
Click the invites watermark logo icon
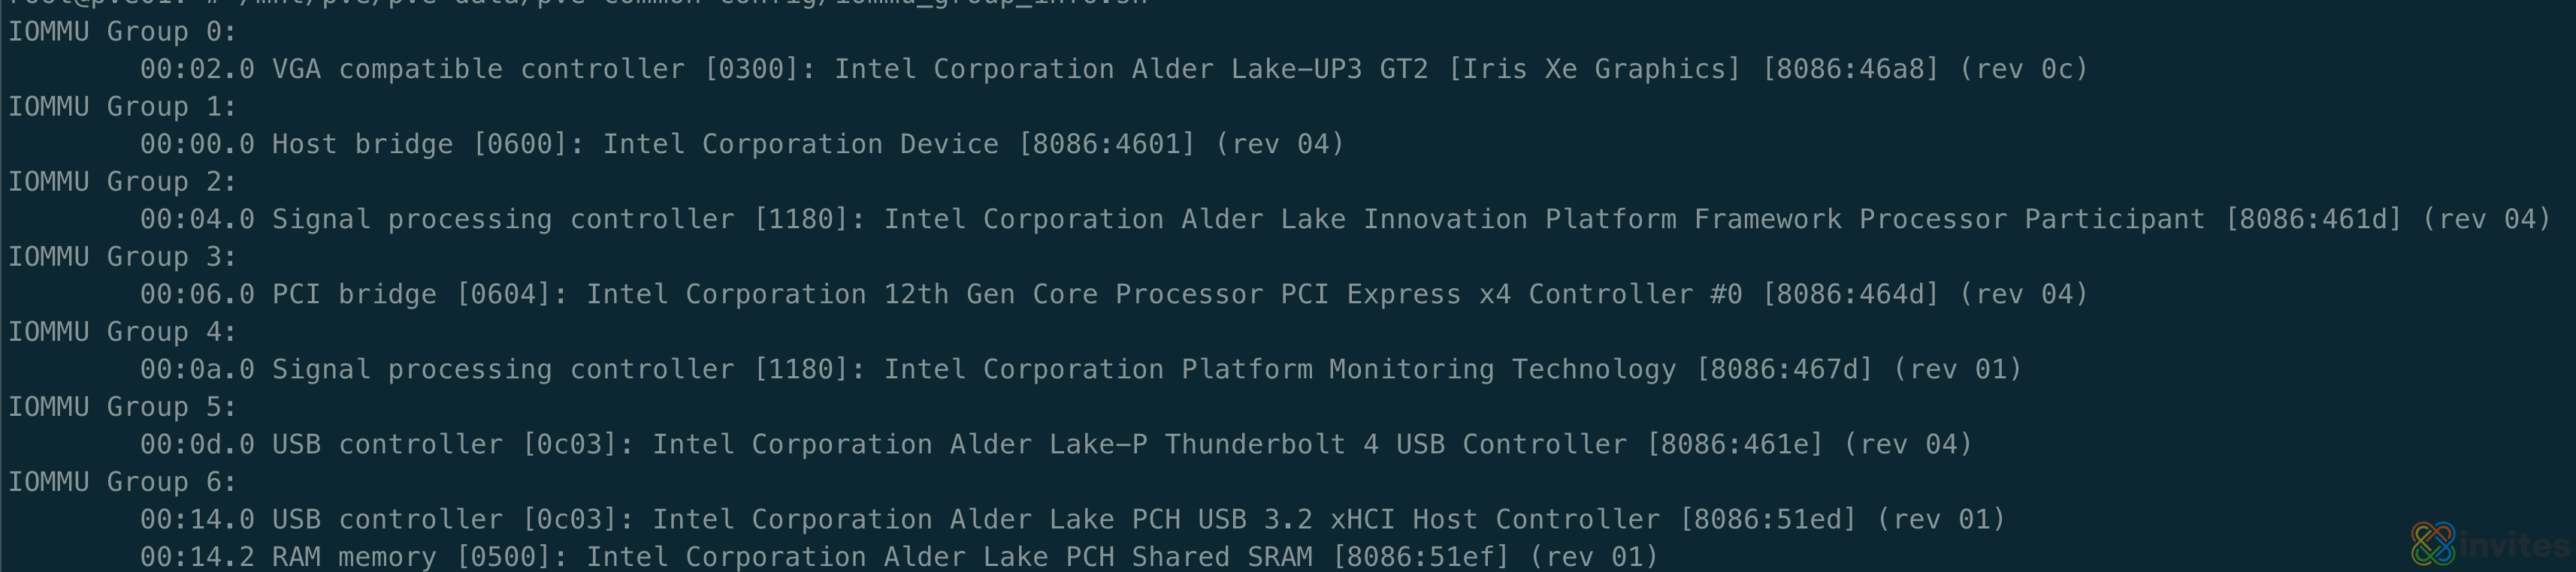(2432, 543)
